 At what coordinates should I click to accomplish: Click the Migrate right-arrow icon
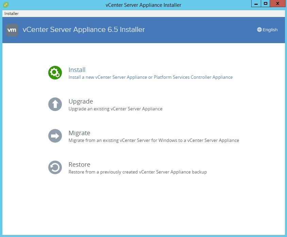[55, 136]
